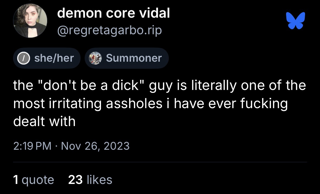Screen dimensions: 320x194
Task: Click the word "quote" in post stats
Action: click(x=38, y=180)
